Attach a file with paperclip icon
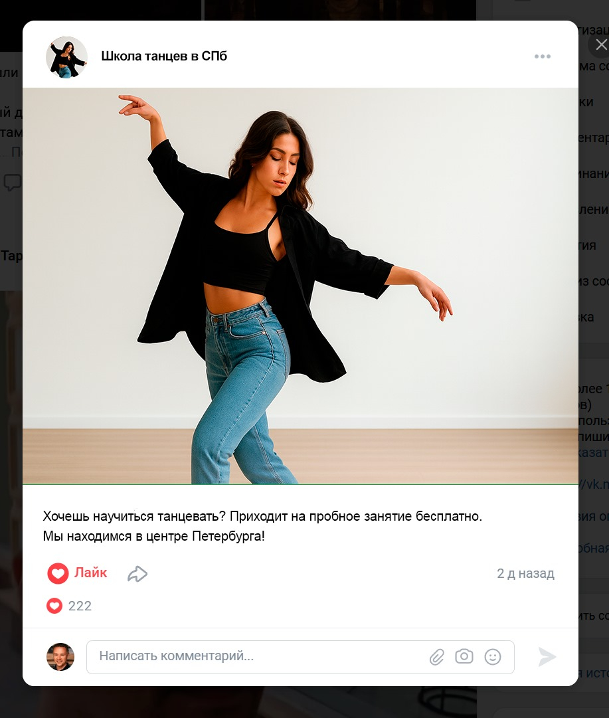This screenshot has height=718, width=609. [x=437, y=657]
